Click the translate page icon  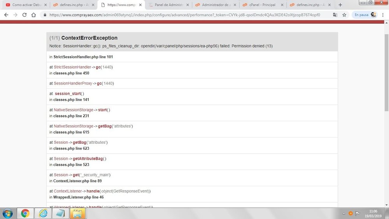pos(335,15)
